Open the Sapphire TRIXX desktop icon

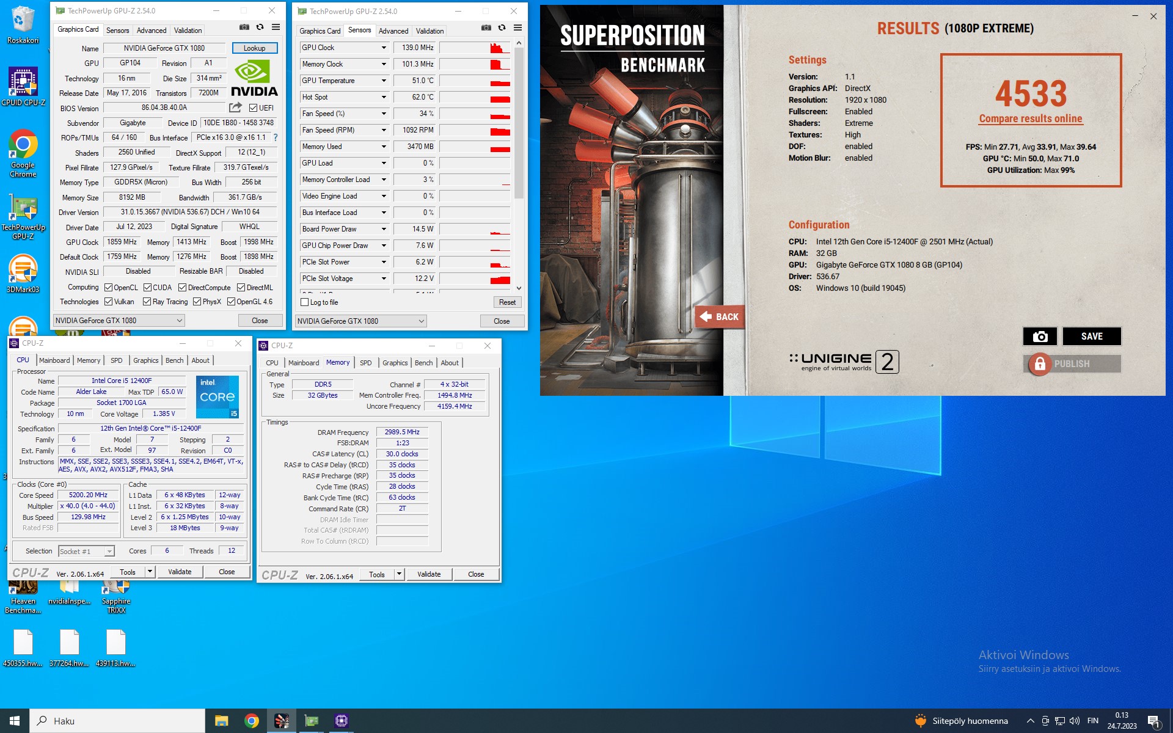pyautogui.click(x=116, y=597)
